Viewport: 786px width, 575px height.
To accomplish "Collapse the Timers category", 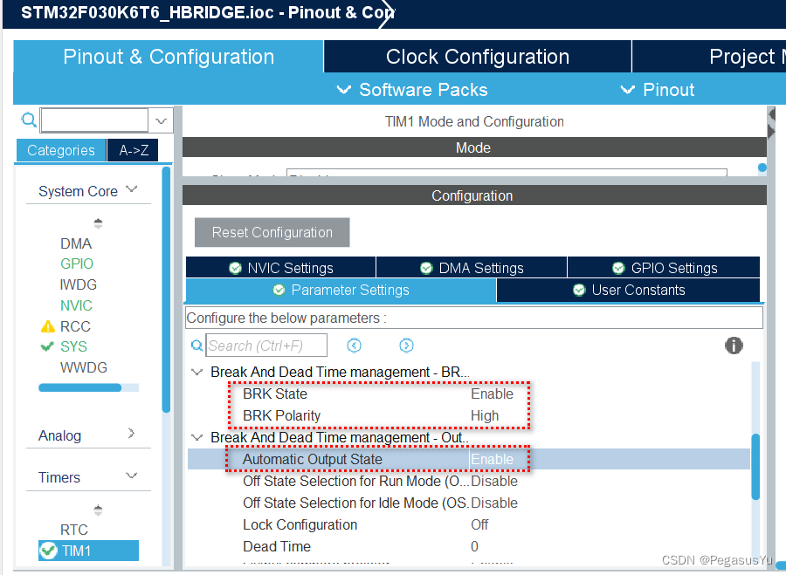I will click(x=132, y=476).
